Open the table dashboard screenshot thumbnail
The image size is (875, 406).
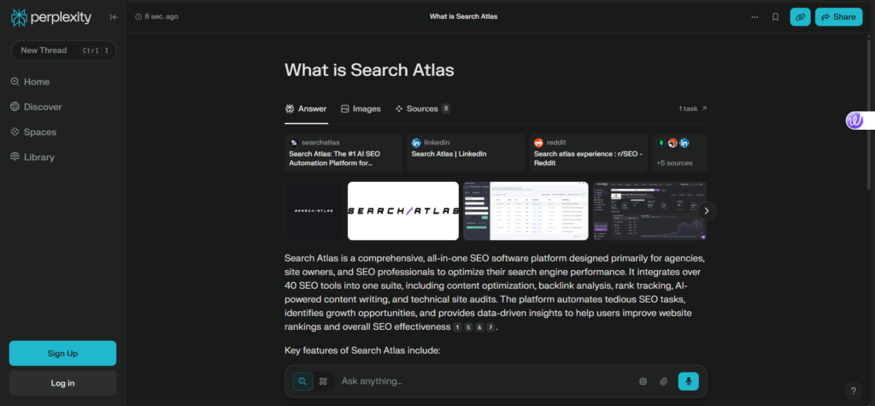526,211
